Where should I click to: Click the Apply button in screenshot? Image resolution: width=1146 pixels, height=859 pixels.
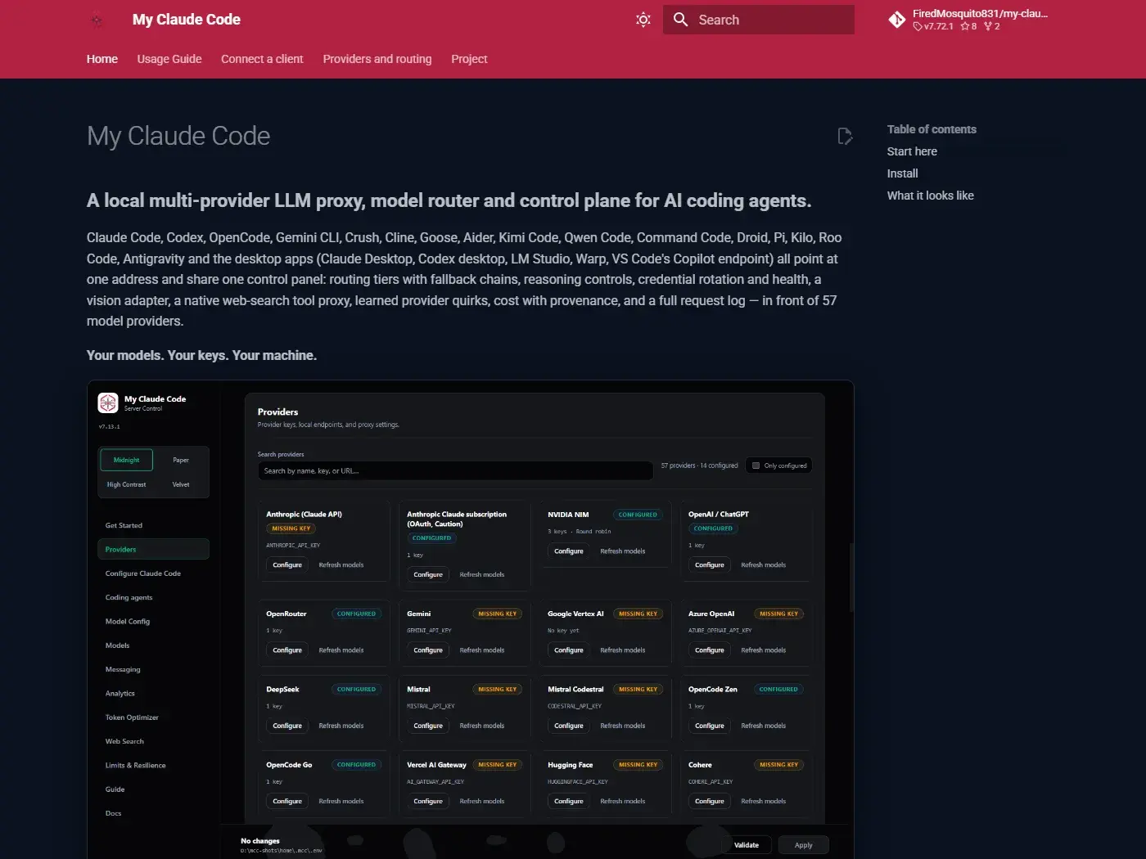(x=804, y=845)
